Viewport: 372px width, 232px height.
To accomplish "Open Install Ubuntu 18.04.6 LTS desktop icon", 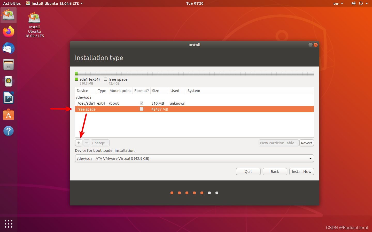I will (x=34, y=25).
